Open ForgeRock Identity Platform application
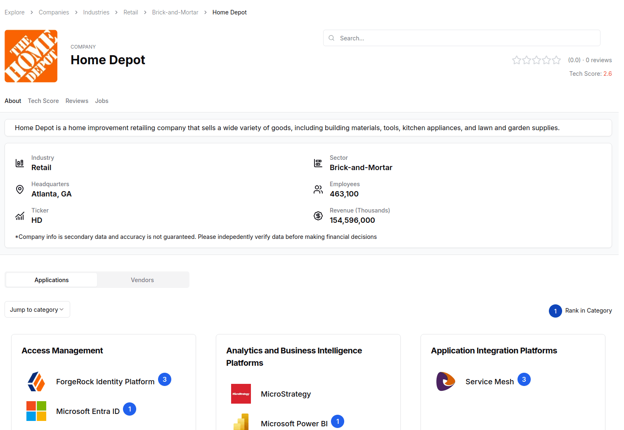Image resolution: width=624 pixels, height=430 pixels. pyautogui.click(x=105, y=382)
